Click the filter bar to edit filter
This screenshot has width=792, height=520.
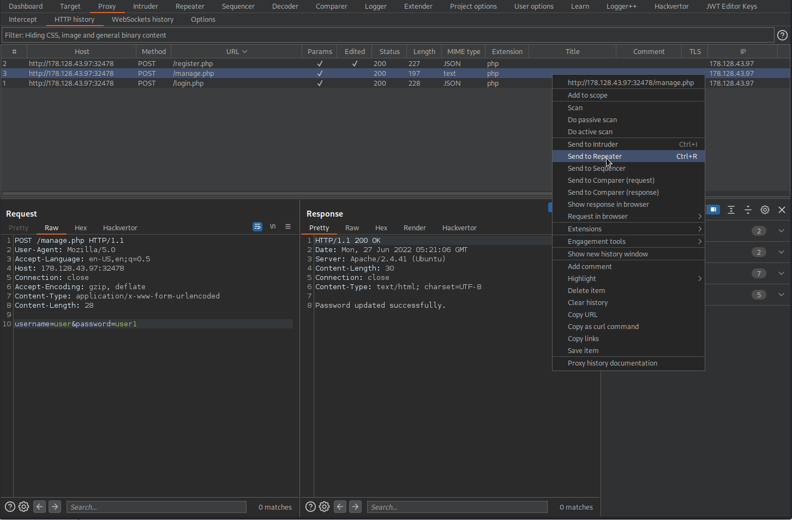pos(388,35)
